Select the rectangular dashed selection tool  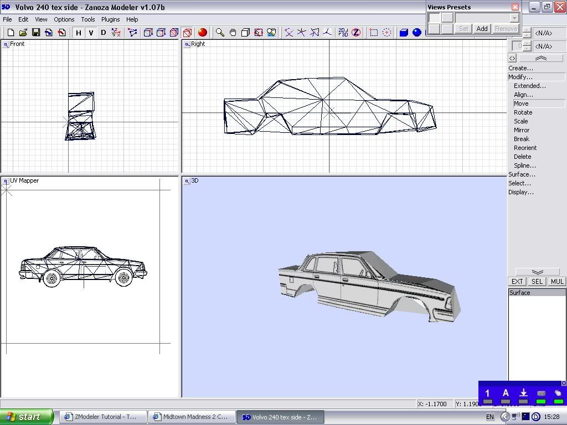point(374,33)
